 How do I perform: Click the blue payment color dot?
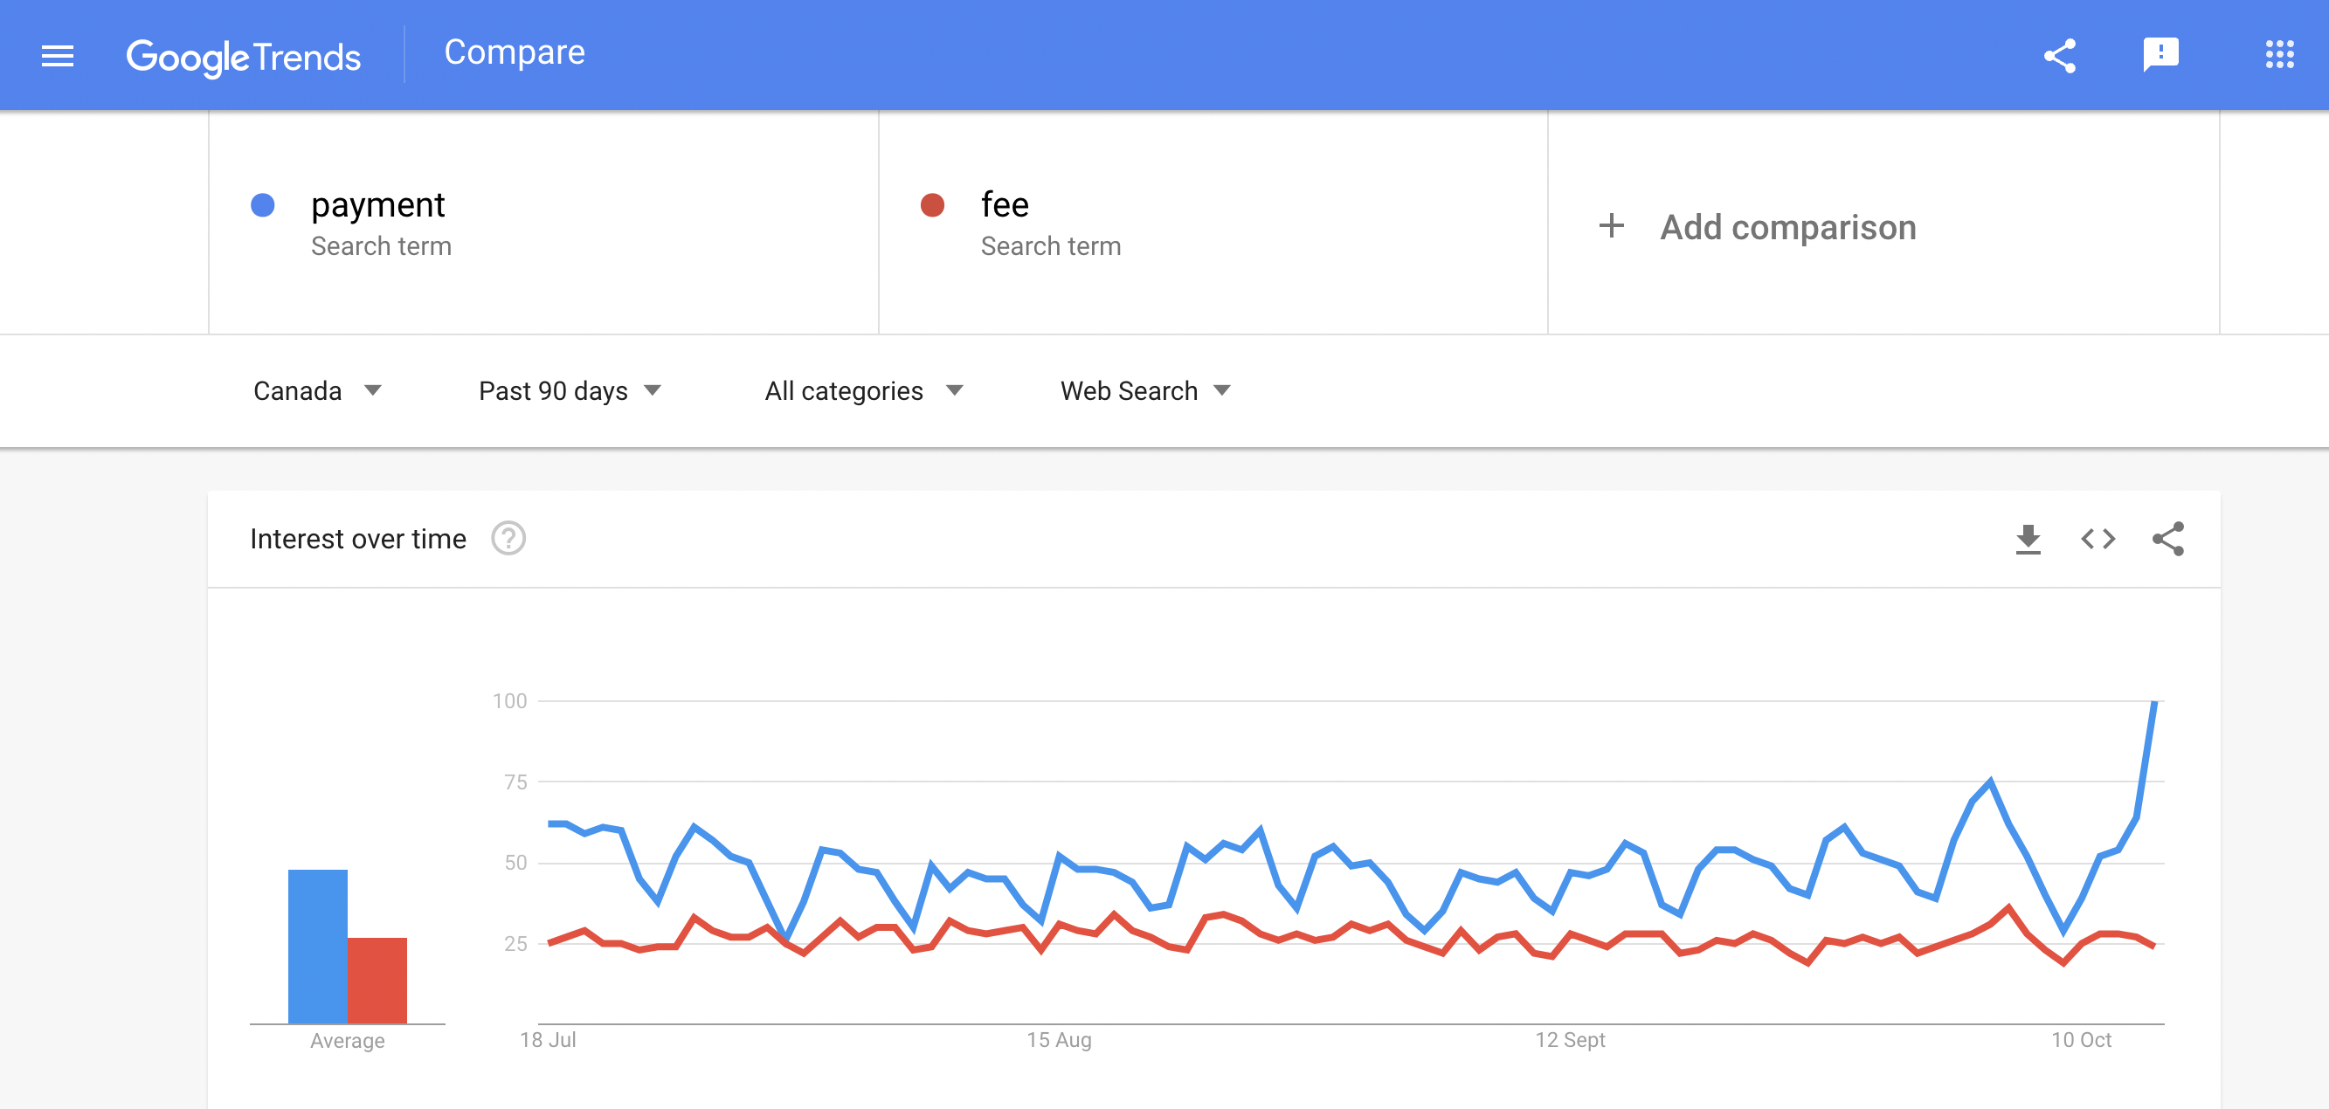point(263,205)
